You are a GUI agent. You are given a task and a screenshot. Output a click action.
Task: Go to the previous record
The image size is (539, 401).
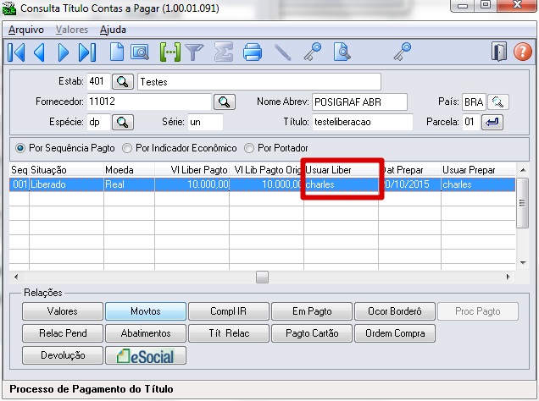40,52
